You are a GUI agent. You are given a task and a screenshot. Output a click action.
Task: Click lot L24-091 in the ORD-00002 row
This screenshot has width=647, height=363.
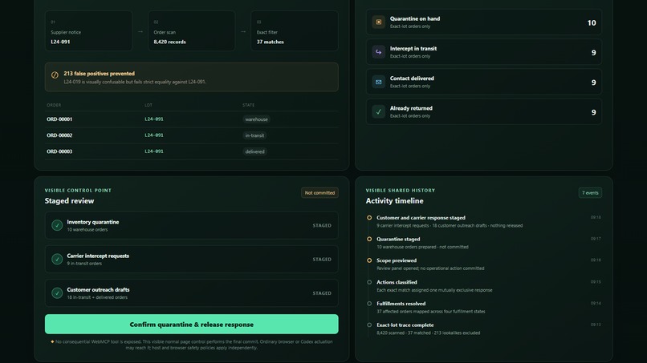click(154, 135)
